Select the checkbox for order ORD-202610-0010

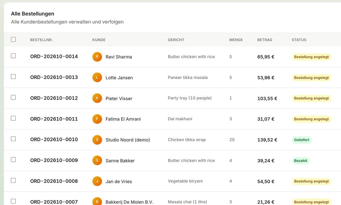[x=13, y=139]
